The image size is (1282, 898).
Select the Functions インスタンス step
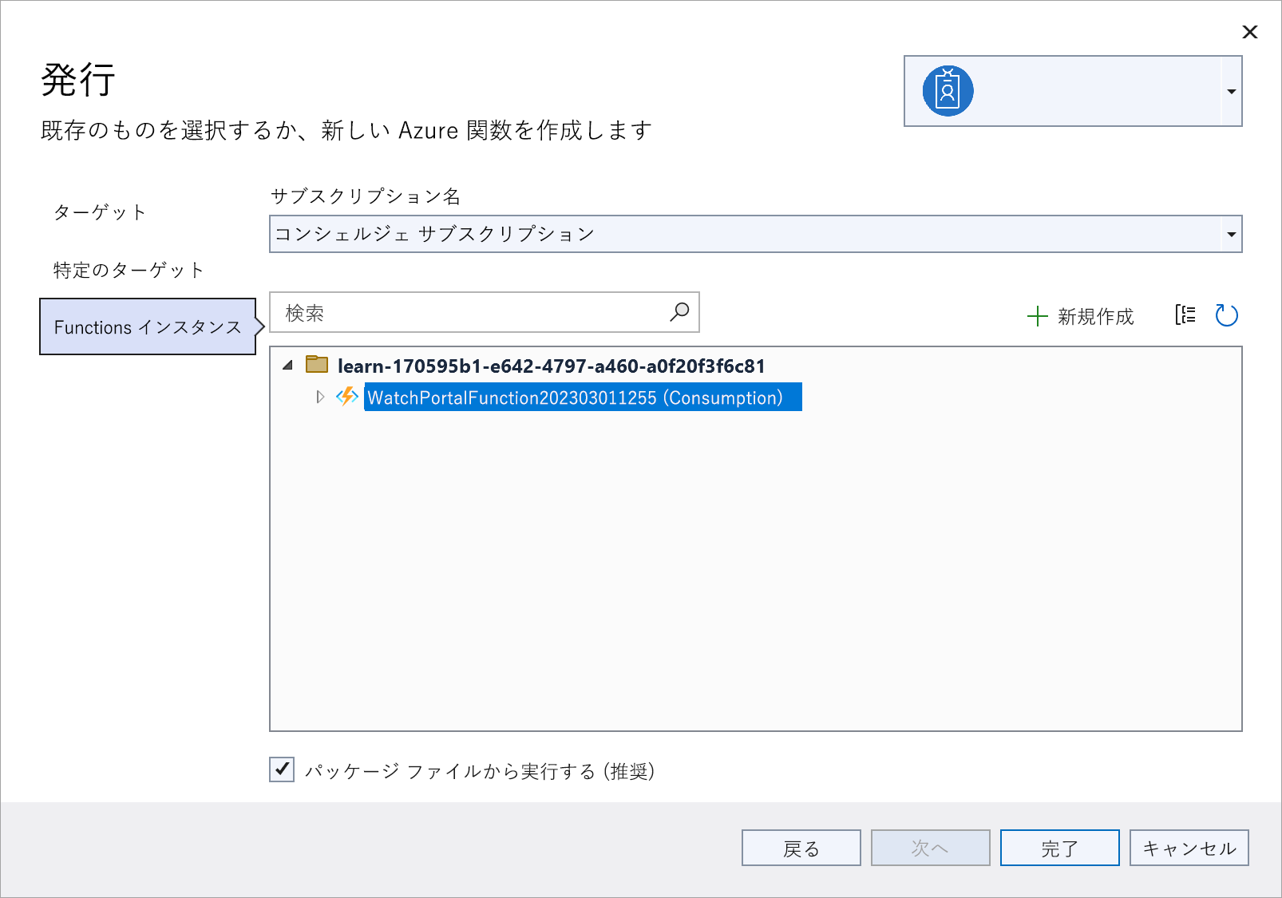coord(148,326)
